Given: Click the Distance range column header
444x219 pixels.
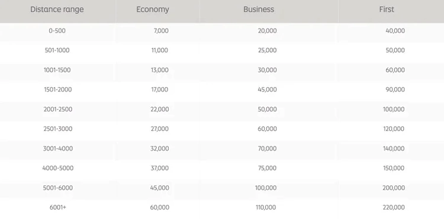Looking at the screenshot, I should [57, 9].
